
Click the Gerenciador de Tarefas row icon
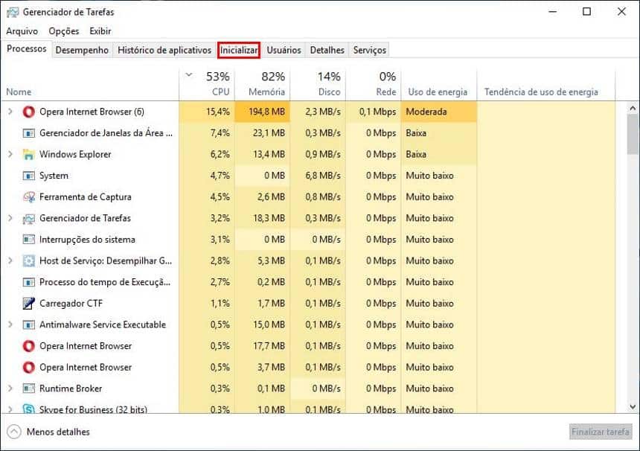[x=28, y=218]
